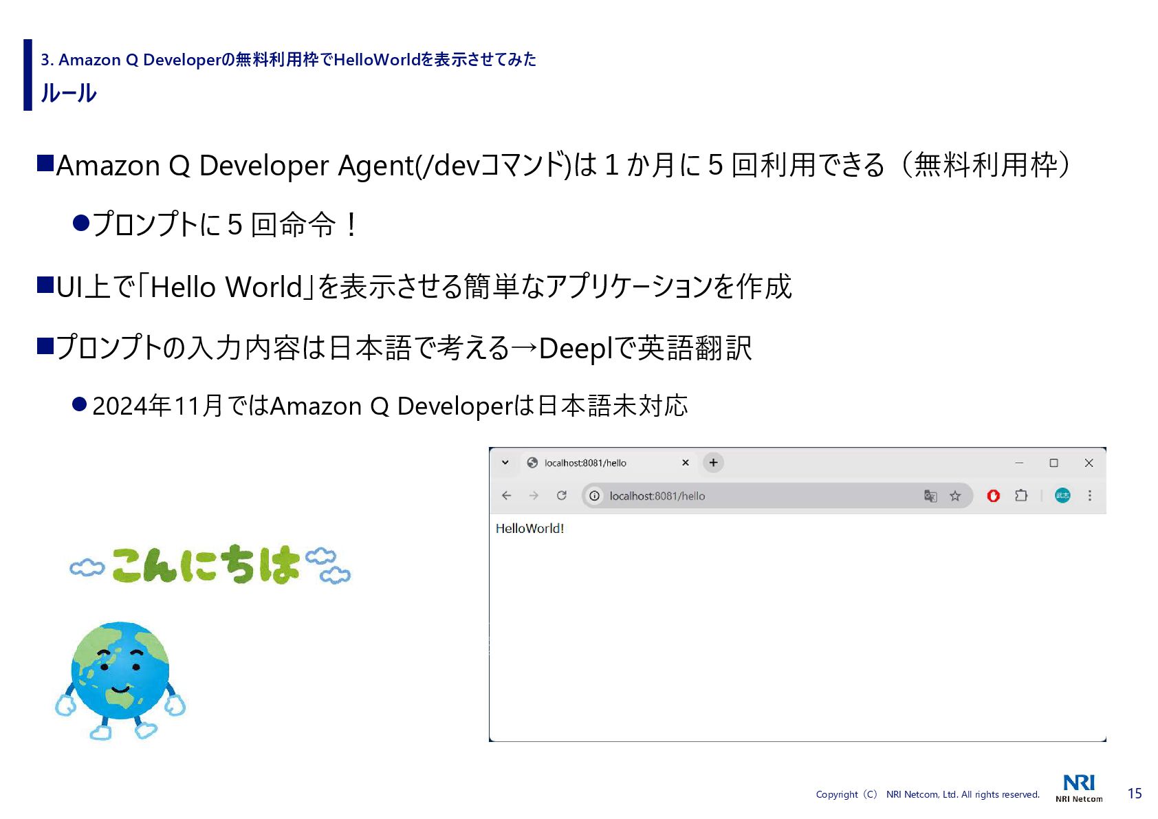This screenshot has width=1158, height=819.
Task: Click the slide page number 15
Action: (x=1135, y=794)
